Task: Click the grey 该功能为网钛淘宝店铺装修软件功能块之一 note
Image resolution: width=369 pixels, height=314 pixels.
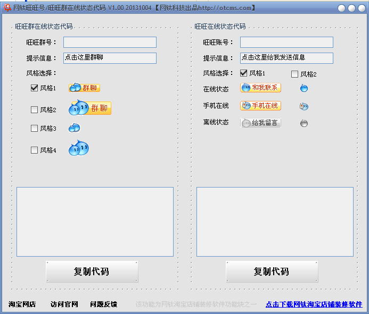Action: [196, 304]
